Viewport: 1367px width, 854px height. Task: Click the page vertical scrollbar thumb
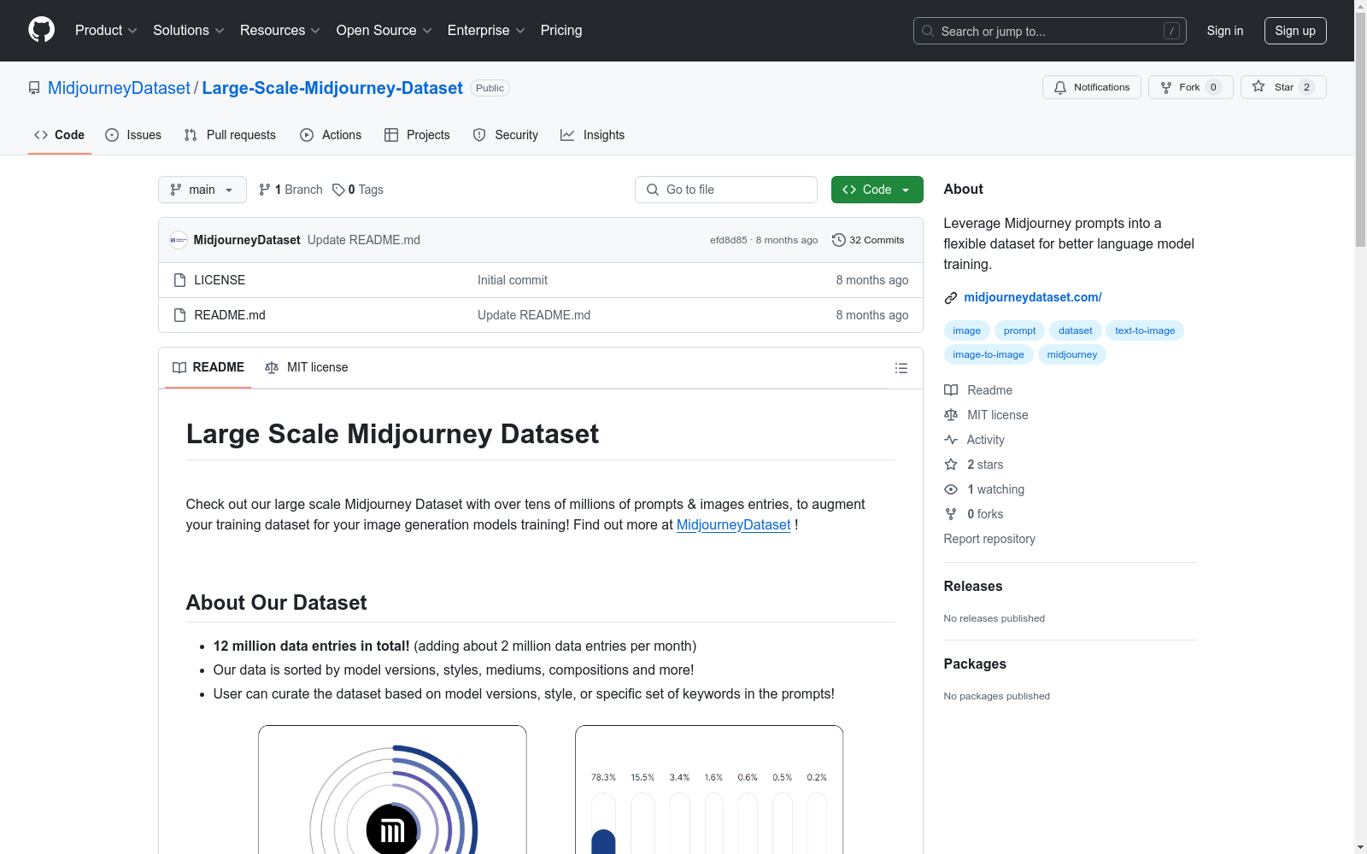tap(1360, 130)
